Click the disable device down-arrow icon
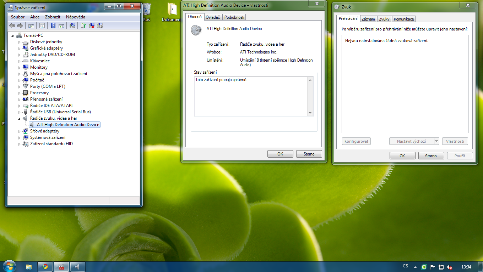The image size is (483, 272). tap(100, 25)
